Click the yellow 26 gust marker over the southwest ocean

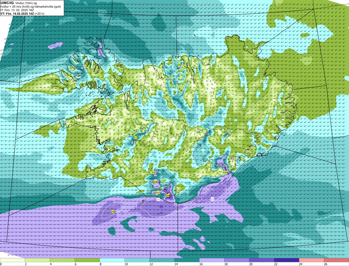113,212
